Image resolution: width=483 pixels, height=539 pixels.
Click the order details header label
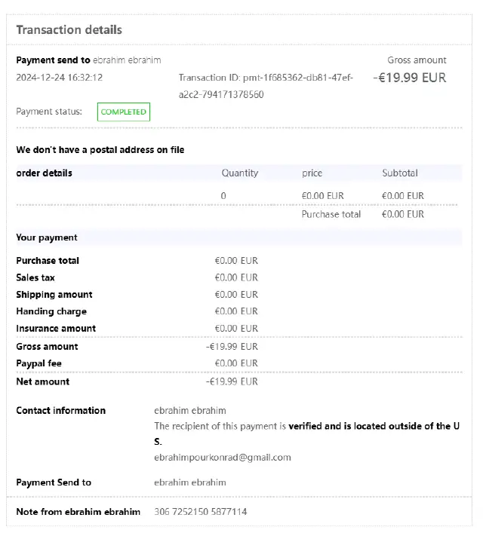tap(45, 173)
